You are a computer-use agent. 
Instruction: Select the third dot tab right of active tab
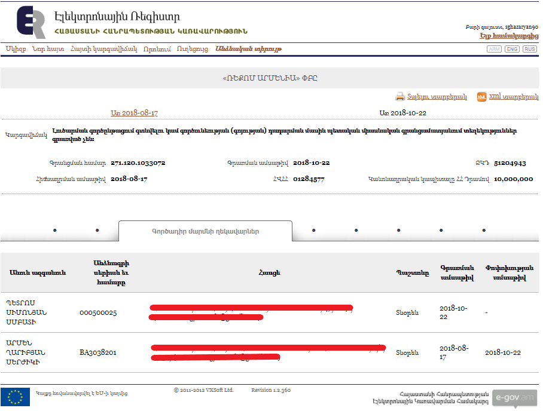coord(399,231)
